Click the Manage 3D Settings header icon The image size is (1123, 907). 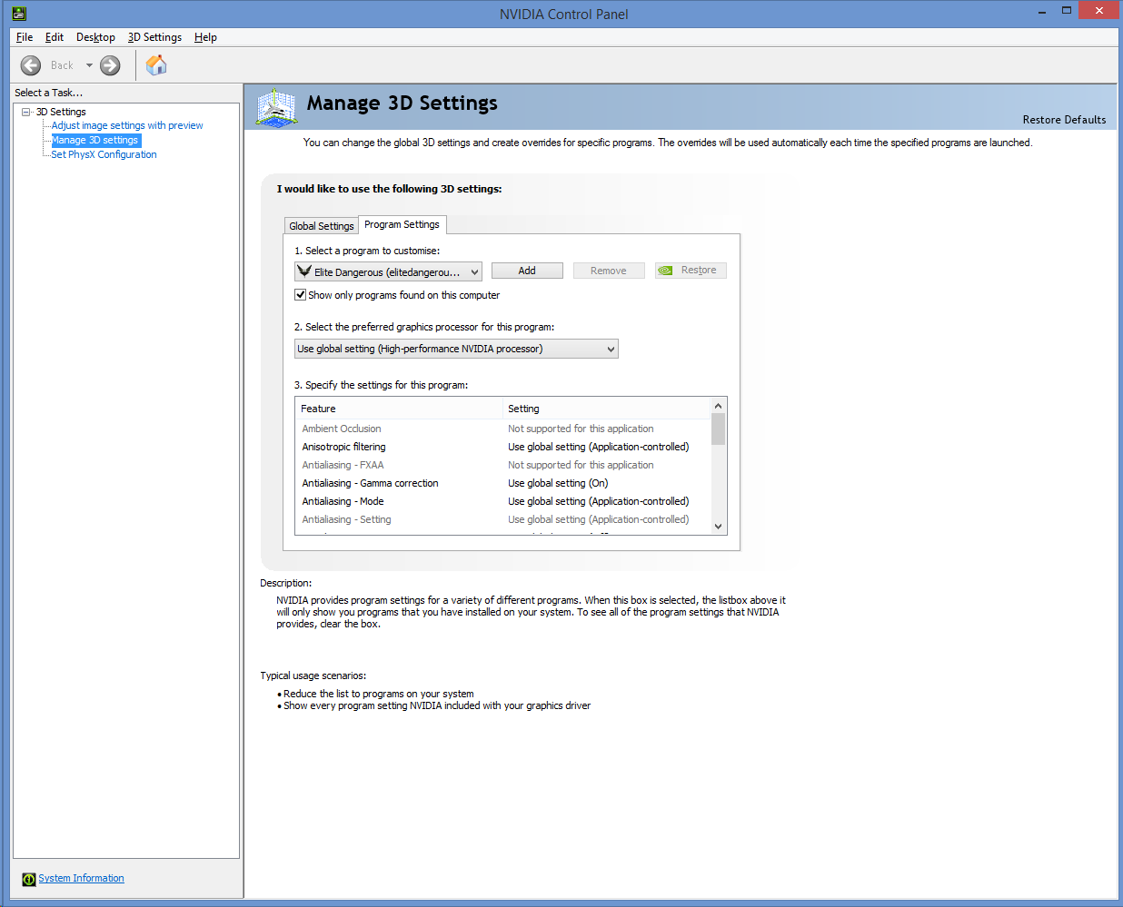(276, 107)
